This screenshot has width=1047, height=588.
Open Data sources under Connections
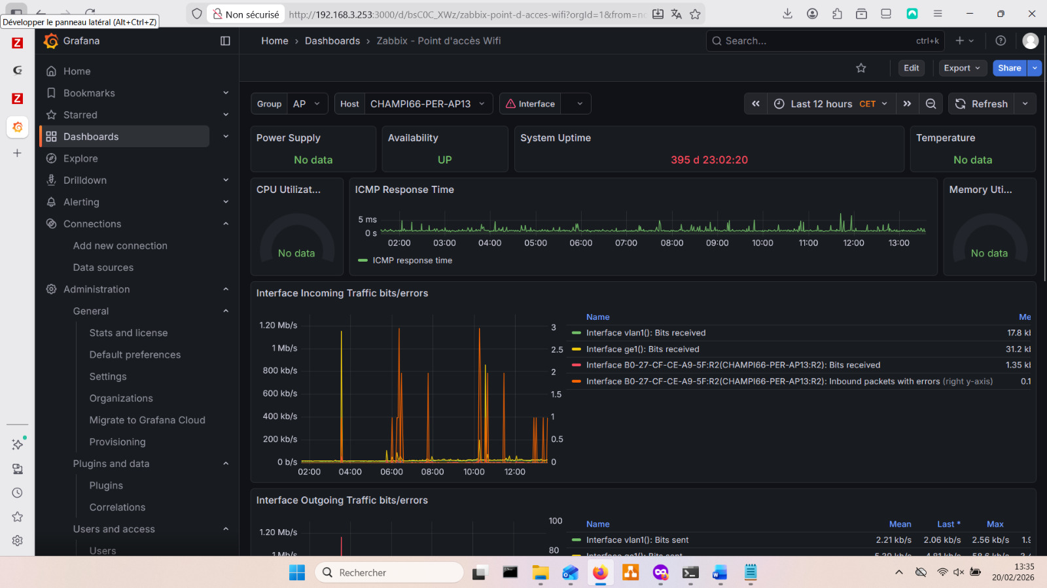click(x=103, y=268)
